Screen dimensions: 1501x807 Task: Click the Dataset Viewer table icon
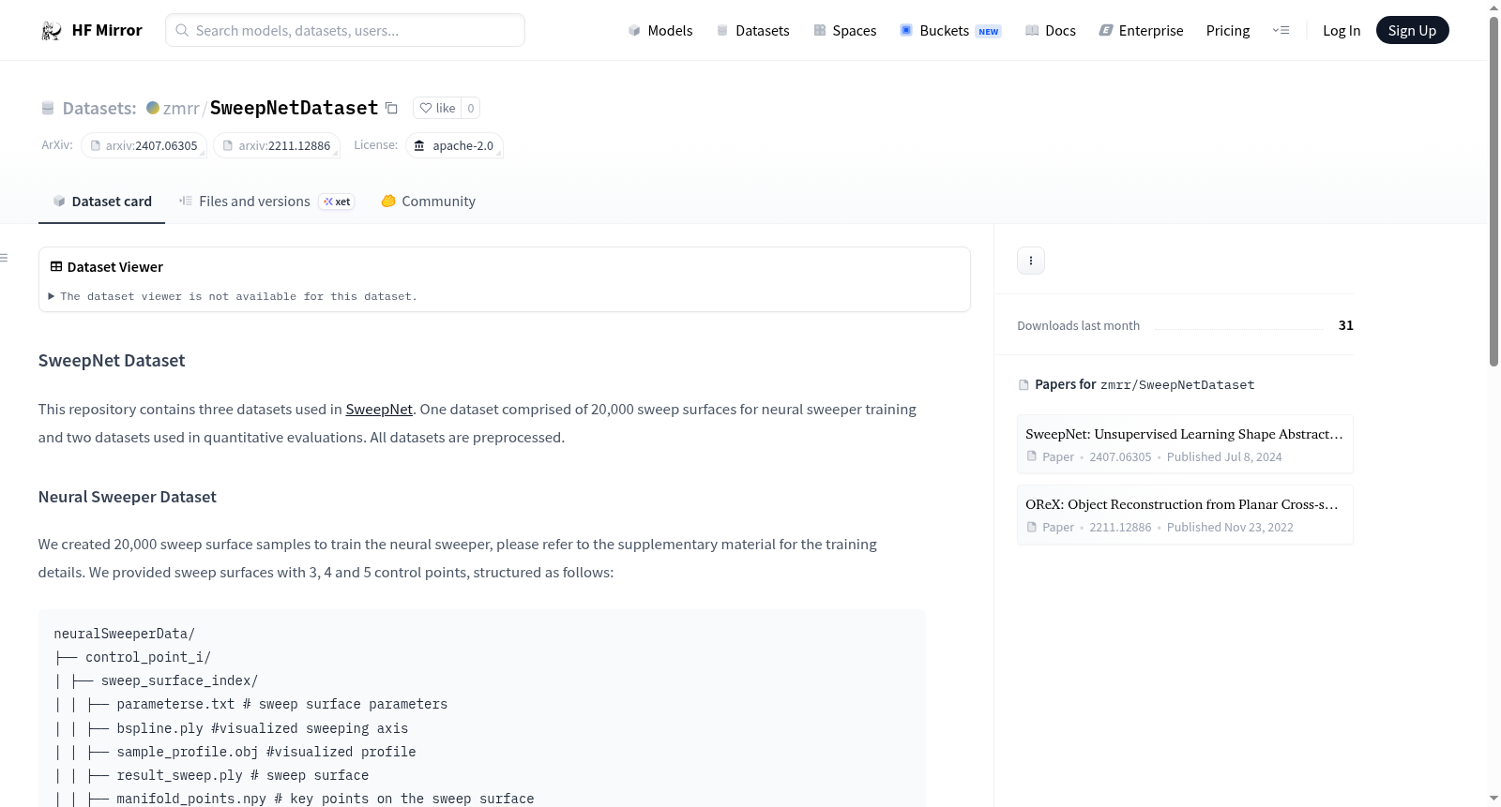tap(56, 267)
